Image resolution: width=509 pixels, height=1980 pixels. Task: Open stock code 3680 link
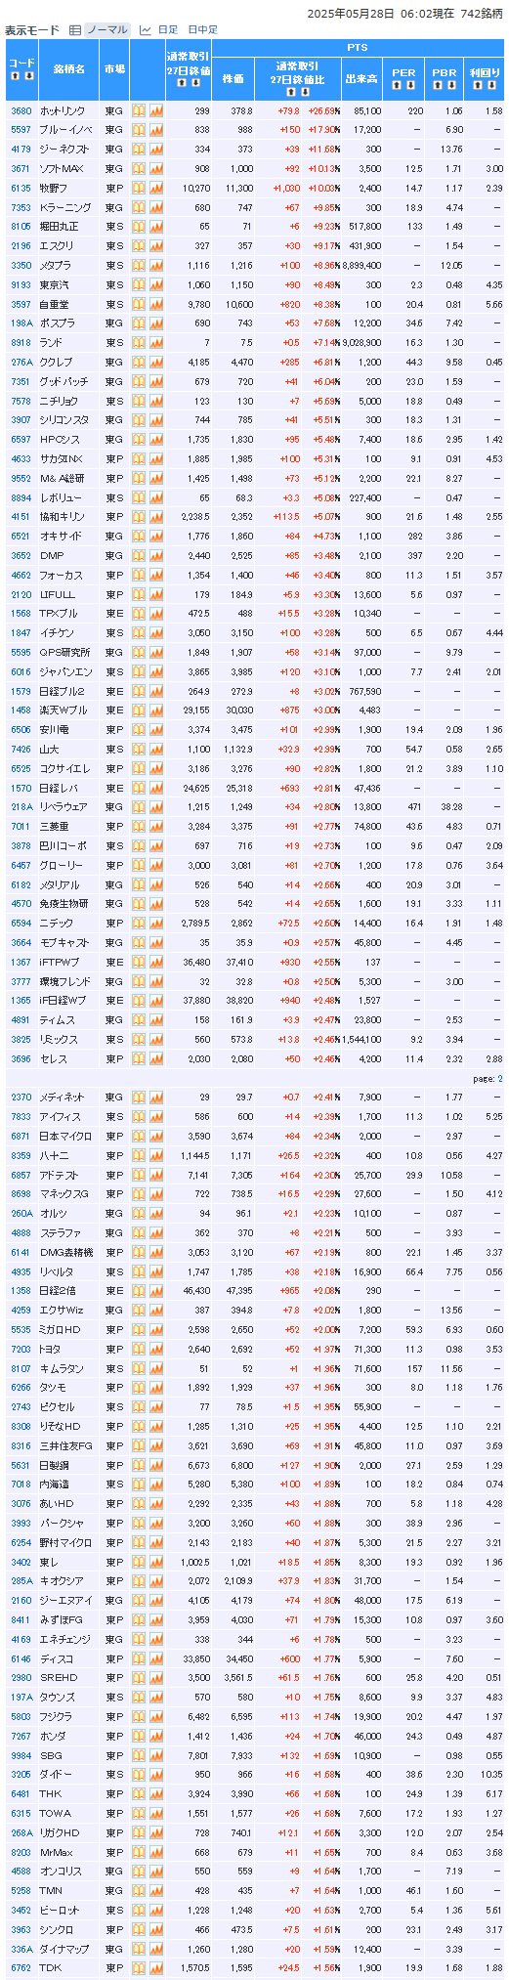(21, 110)
